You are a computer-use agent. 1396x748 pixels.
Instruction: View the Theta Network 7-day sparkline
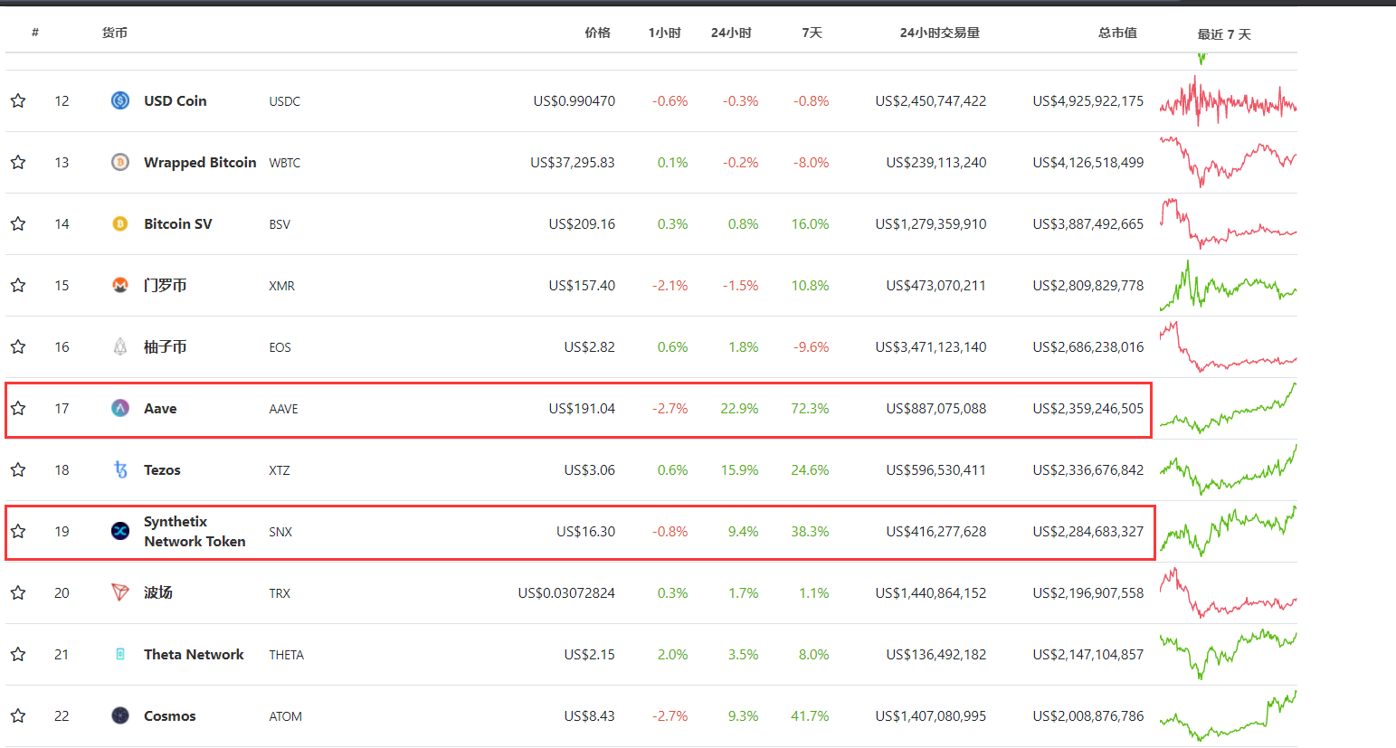(1228, 654)
